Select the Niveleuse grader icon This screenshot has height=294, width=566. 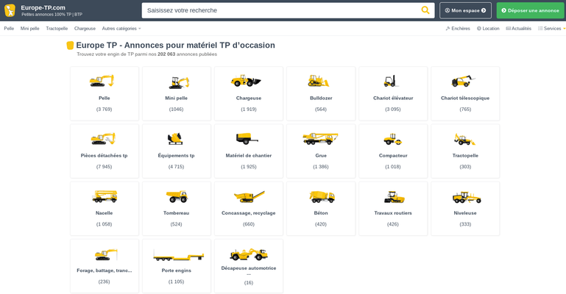click(x=465, y=196)
